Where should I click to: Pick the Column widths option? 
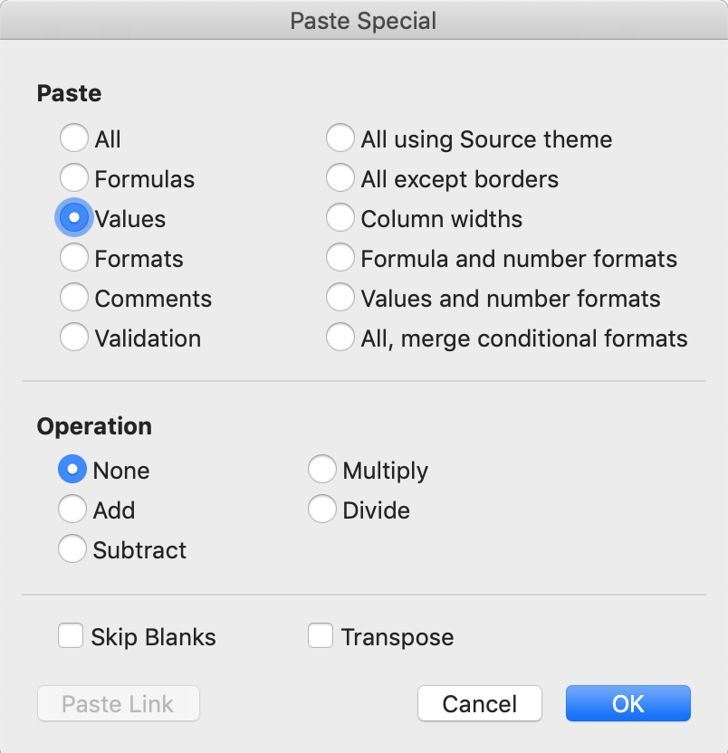pyautogui.click(x=340, y=219)
